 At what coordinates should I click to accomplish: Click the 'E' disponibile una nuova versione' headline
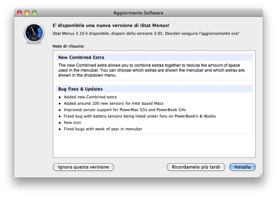111,25
